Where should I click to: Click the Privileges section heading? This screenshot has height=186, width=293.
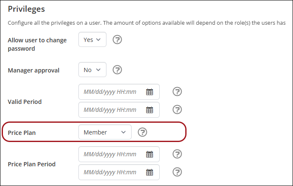[x=26, y=9]
